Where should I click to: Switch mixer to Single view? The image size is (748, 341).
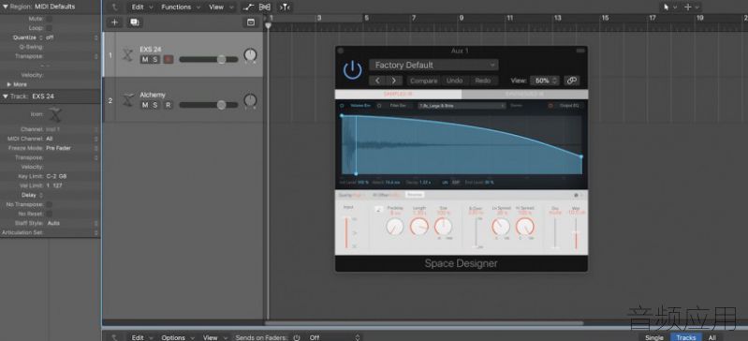[x=654, y=337]
